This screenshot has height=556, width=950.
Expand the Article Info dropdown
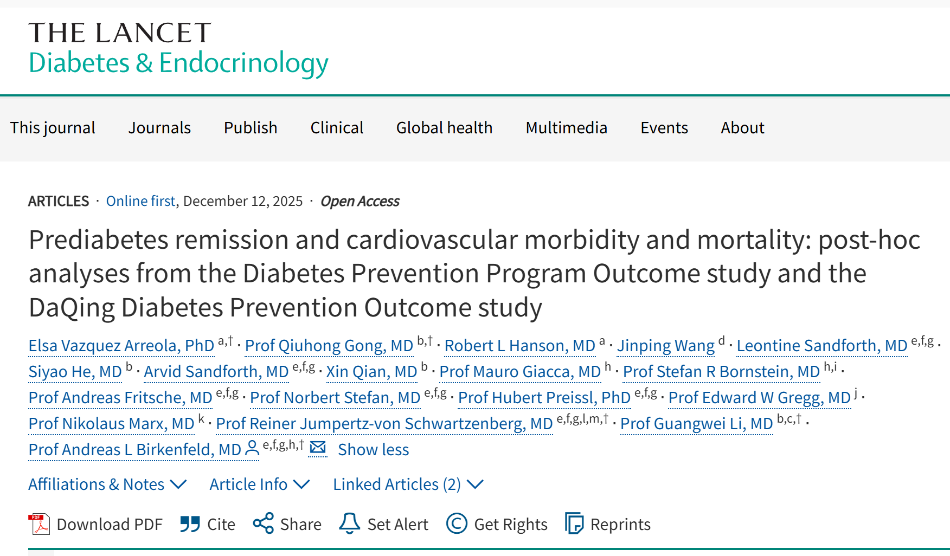click(259, 484)
